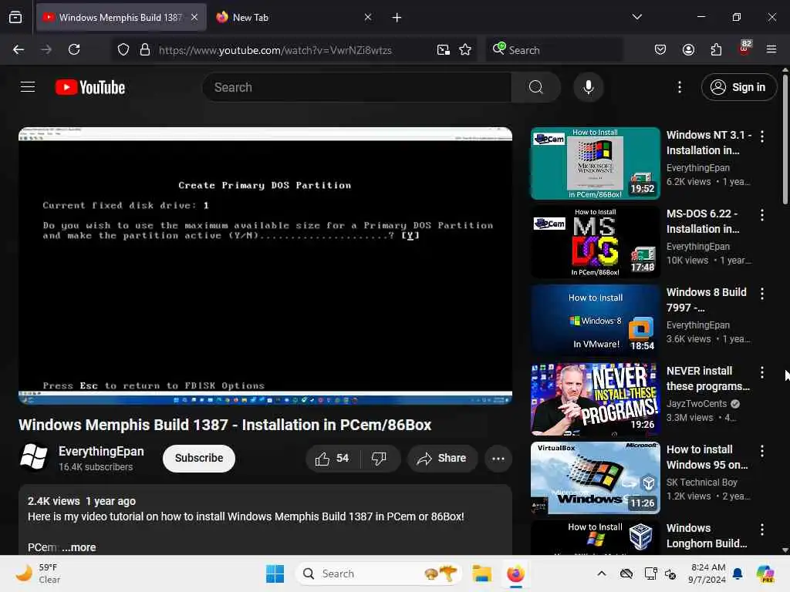Open MS-DOS 6.22 Installation video title

tap(704, 221)
